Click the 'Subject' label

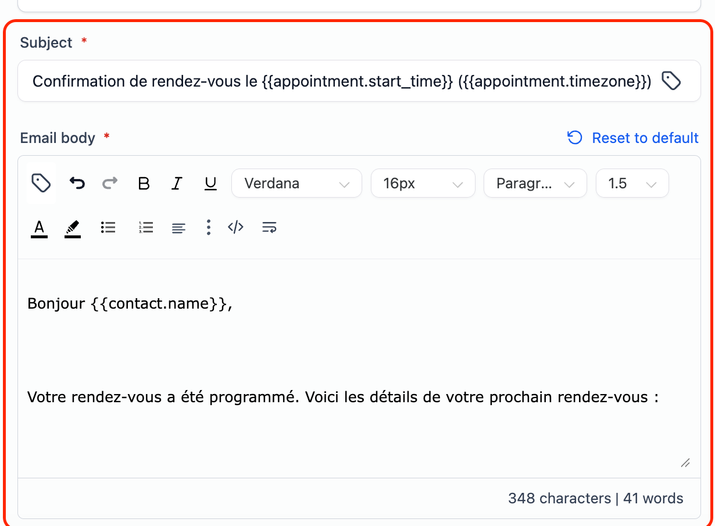[46, 42]
